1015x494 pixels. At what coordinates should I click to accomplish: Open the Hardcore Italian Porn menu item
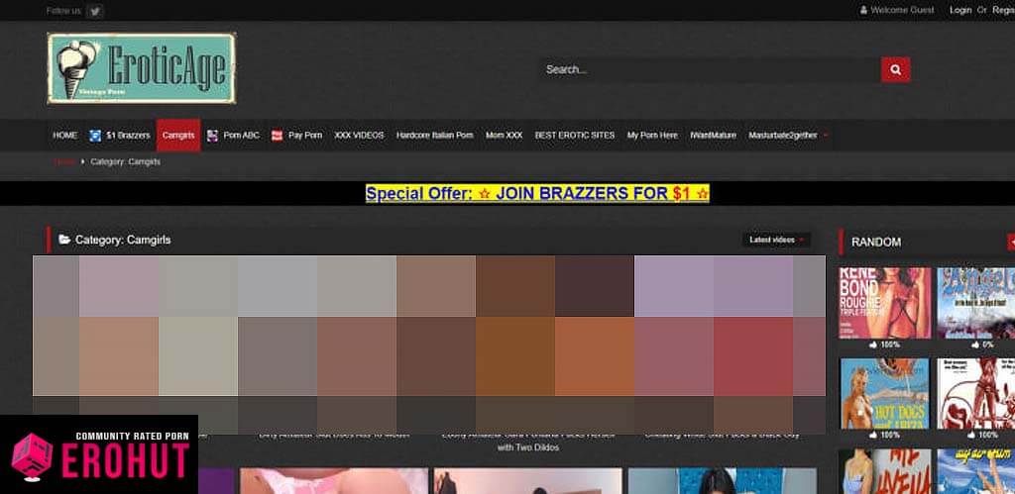[435, 136]
